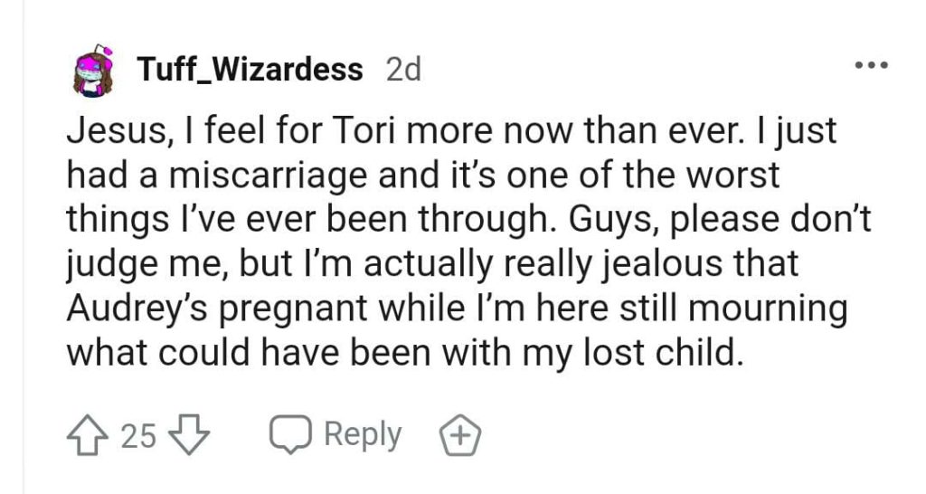The width and height of the screenshot is (926, 494).
Task: Open the Tuff_Wizardess username profile link
Action: (250, 69)
